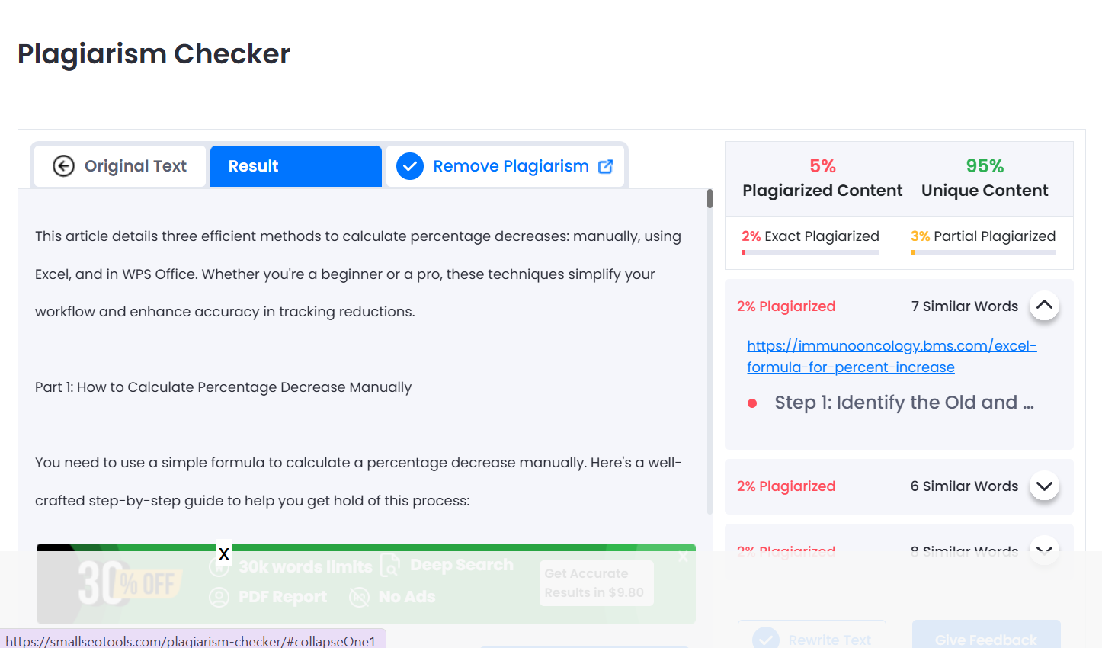
Task: Click the 'Step 1: Identify the Old and' match
Action: (904, 403)
